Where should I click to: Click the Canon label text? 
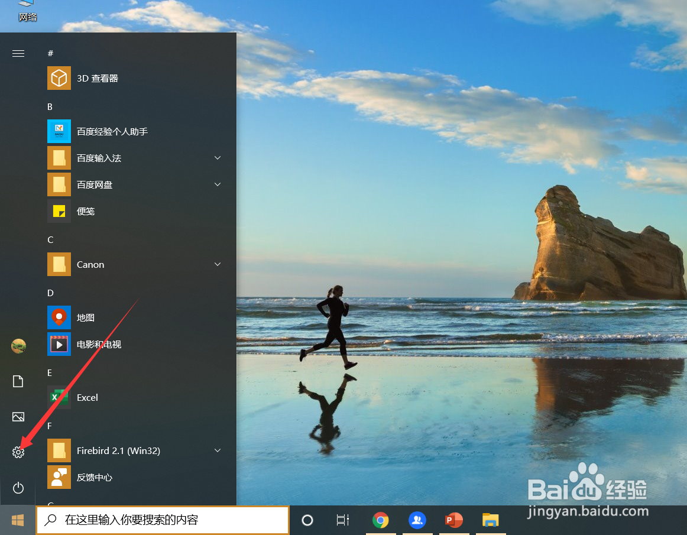[90, 265]
